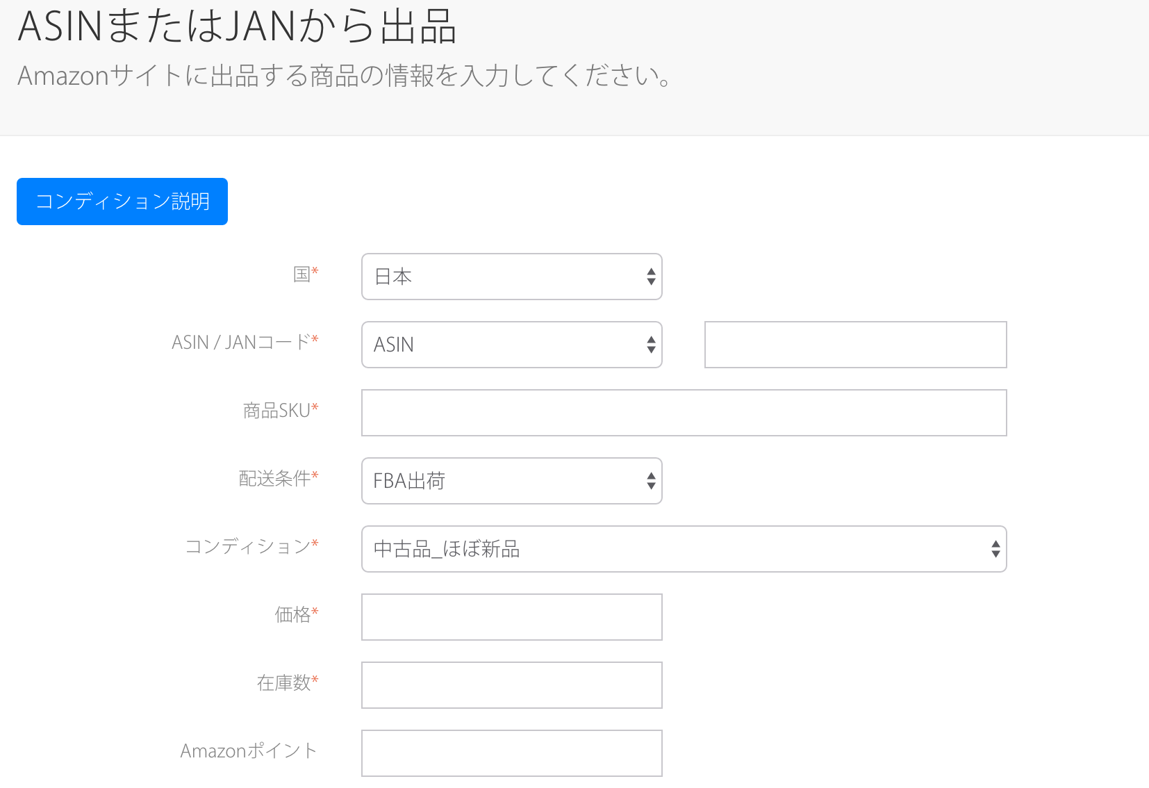
Task: Click into the 商品SKU input field
Action: [684, 413]
